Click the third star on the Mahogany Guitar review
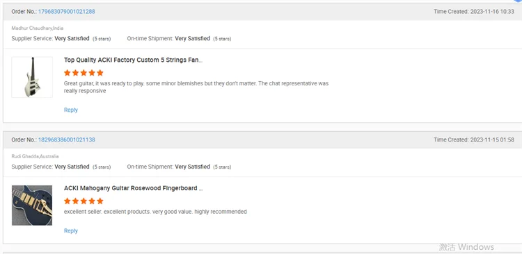The width and height of the screenshot is (522, 254). point(84,201)
